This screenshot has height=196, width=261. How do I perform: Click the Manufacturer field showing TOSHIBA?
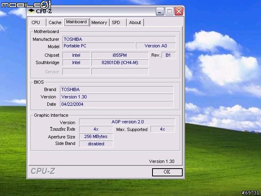click(x=119, y=39)
